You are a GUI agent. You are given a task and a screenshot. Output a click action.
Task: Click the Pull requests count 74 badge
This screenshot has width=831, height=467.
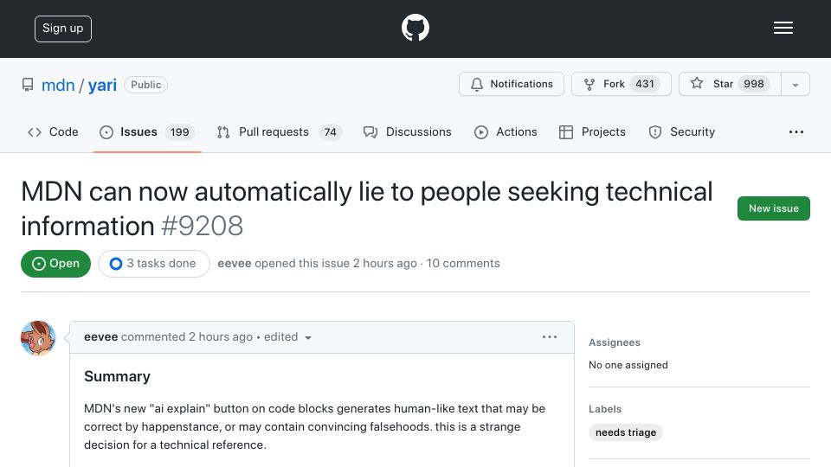[x=330, y=131]
